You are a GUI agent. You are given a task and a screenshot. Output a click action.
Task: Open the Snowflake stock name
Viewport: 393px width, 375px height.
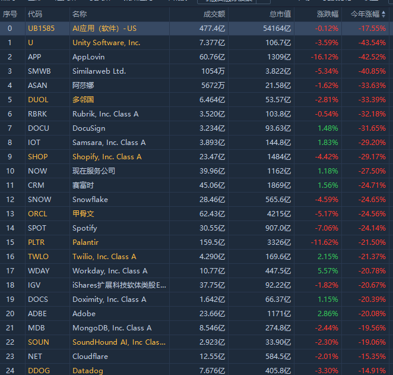(x=90, y=200)
